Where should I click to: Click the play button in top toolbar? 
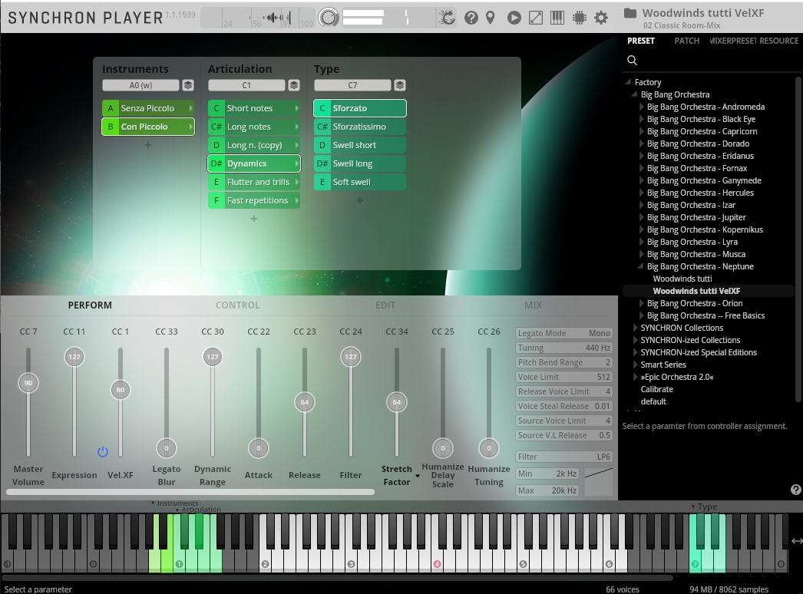(x=514, y=18)
